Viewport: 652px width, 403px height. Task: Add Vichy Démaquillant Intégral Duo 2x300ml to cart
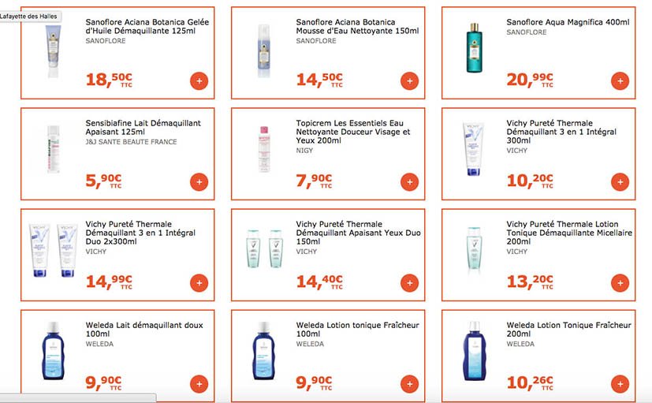point(199,282)
